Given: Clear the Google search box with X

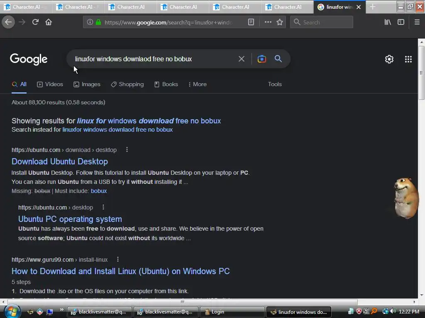Looking at the screenshot, I should (241, 59).
